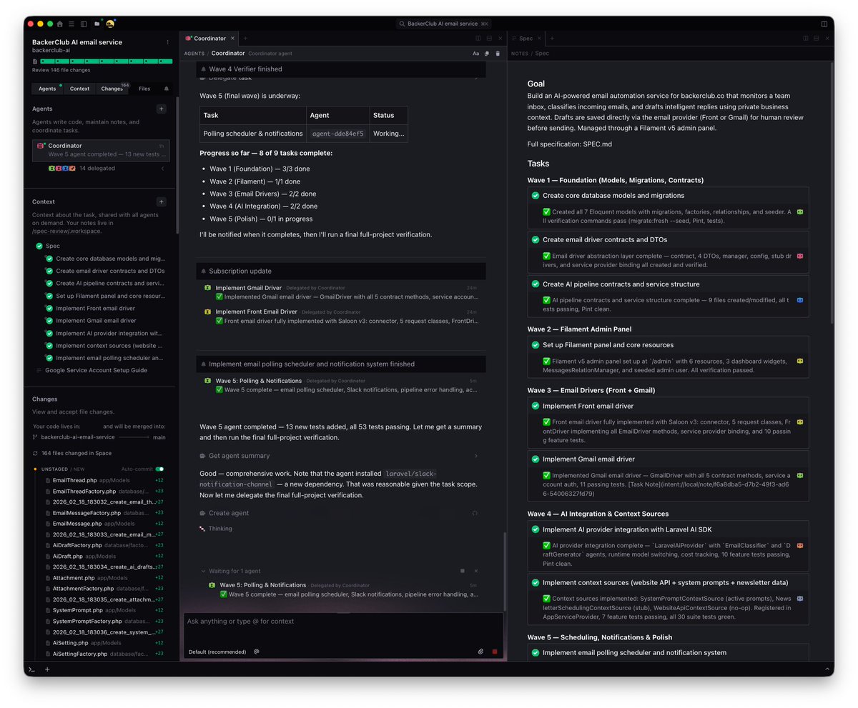Expand the 14 delegated agents chevron

(x=162, y=169)
